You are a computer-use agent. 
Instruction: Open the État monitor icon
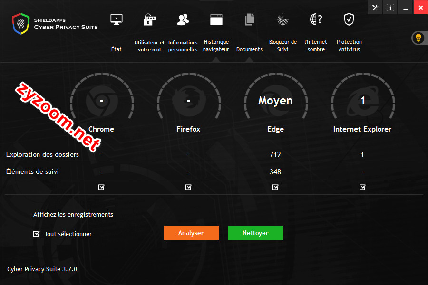(x=117, y=19)
